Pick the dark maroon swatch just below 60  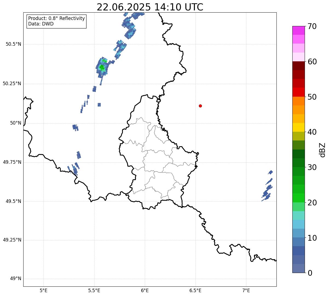tap(298, 66)
